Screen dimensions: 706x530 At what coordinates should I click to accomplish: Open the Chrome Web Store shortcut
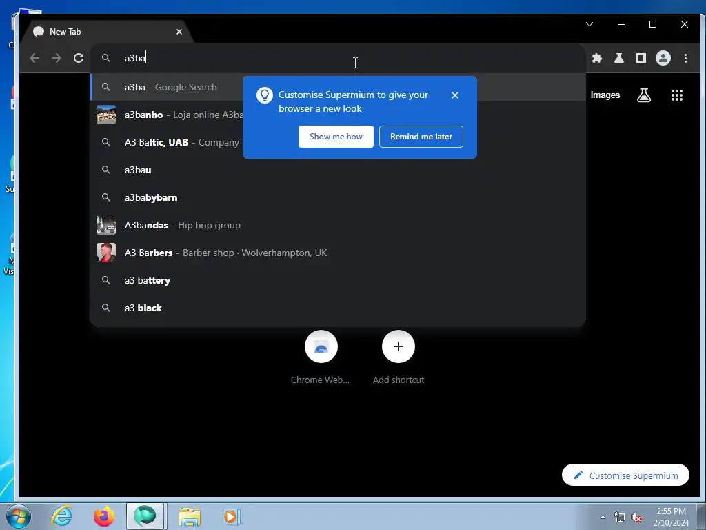click(x=321, y=346)
